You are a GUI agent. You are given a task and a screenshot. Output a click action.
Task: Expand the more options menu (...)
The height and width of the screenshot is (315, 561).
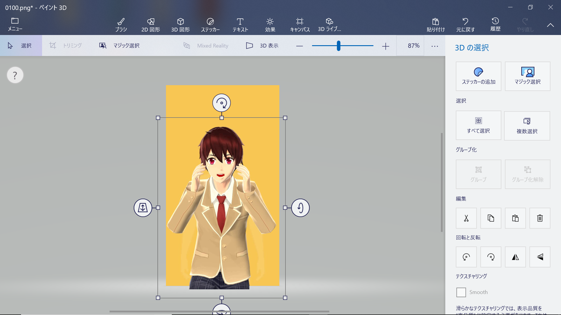[434, 45]
